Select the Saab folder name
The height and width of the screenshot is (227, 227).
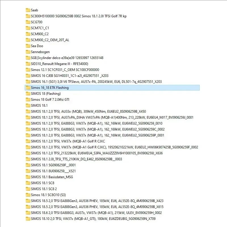tap(34, 10)
